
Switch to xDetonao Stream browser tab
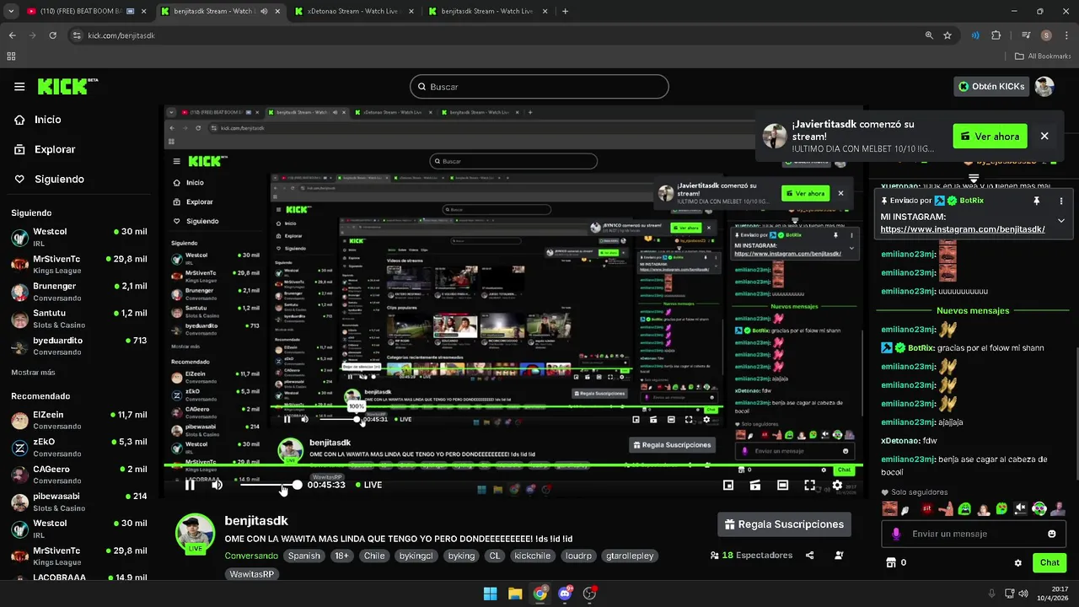353,11
